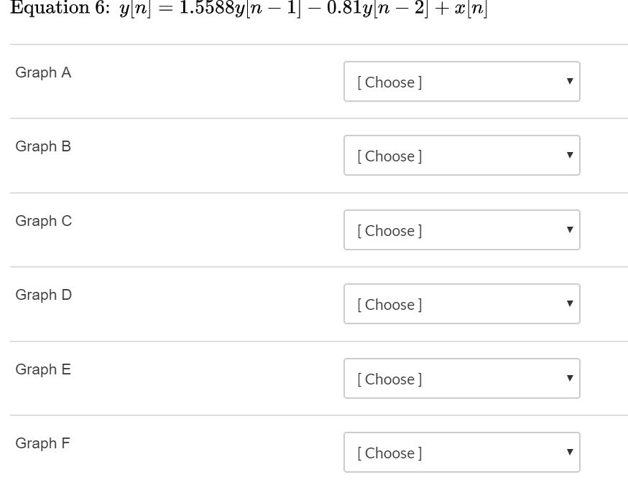Click the dropdown arrow for Graph B
This screenshot has width=628, height=482.
click(x=568, y=156)
